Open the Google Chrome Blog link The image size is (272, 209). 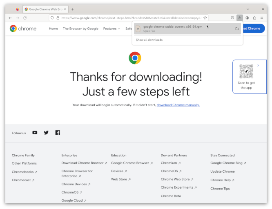(228, 163)
